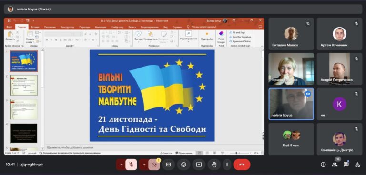Open chat with everyone

pos(346,165)
